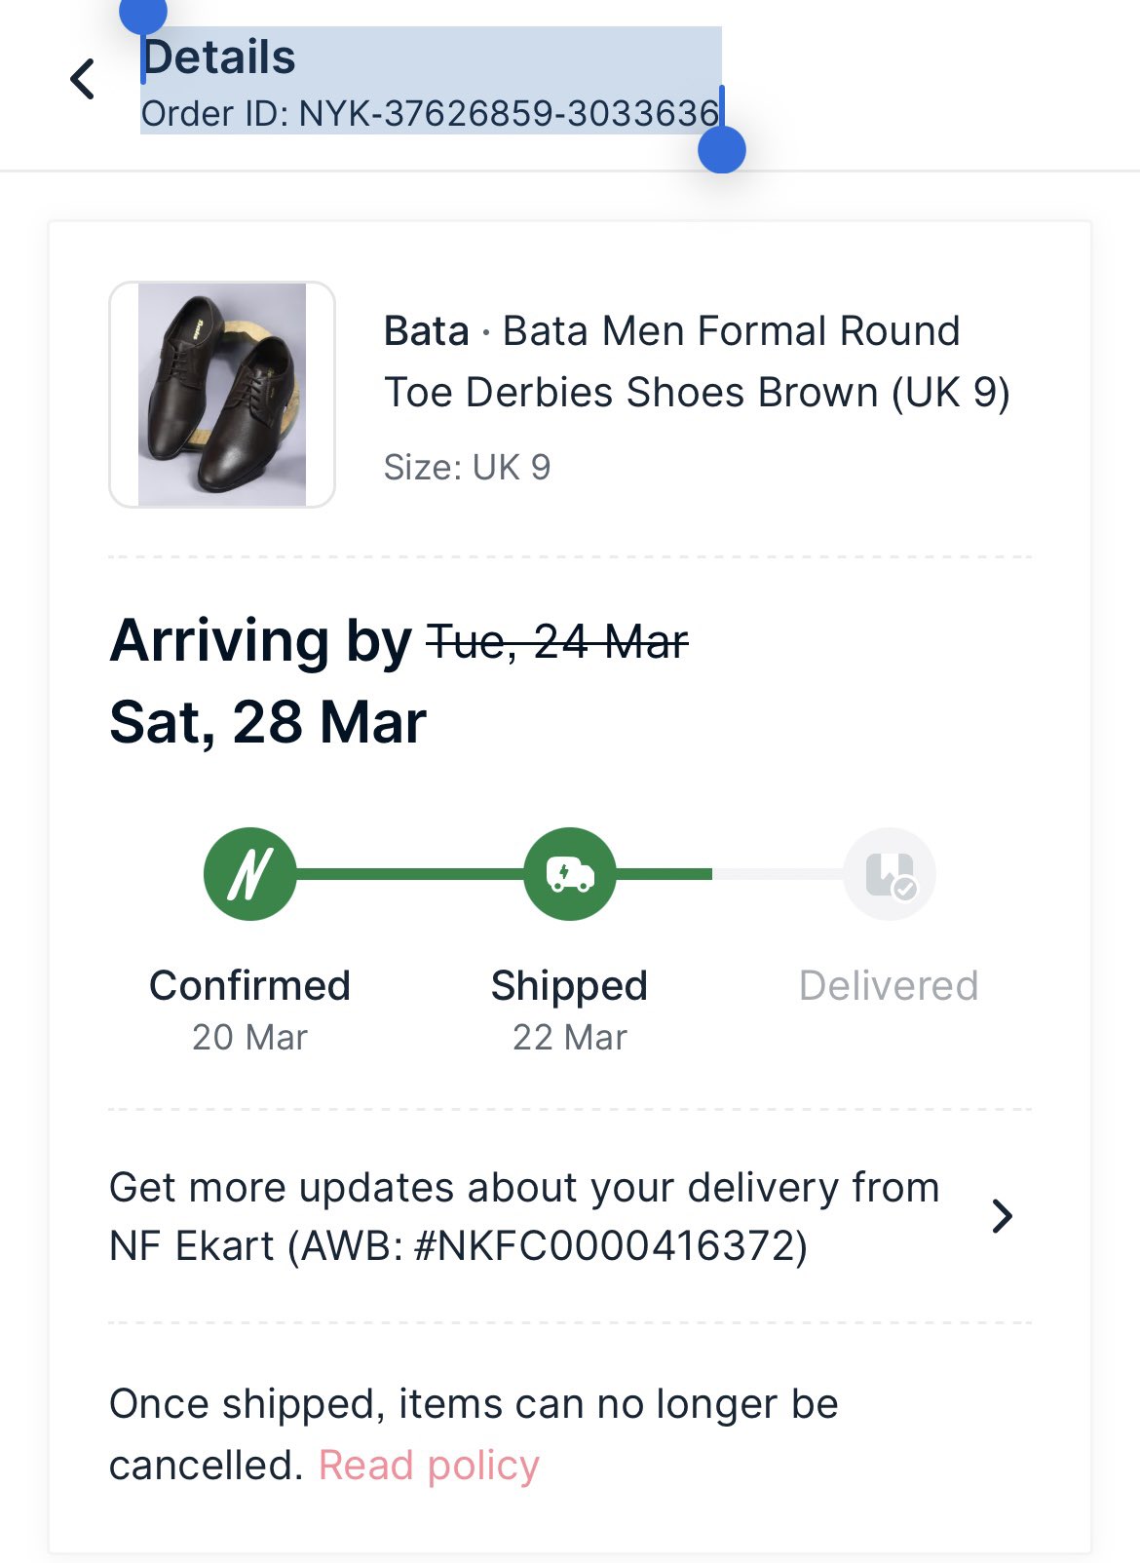Image resolution: width=1140 pixels, height=1563 pixels.
Task: Click the Sat, 28 Mar arrival date
Action: click(268, 722)
